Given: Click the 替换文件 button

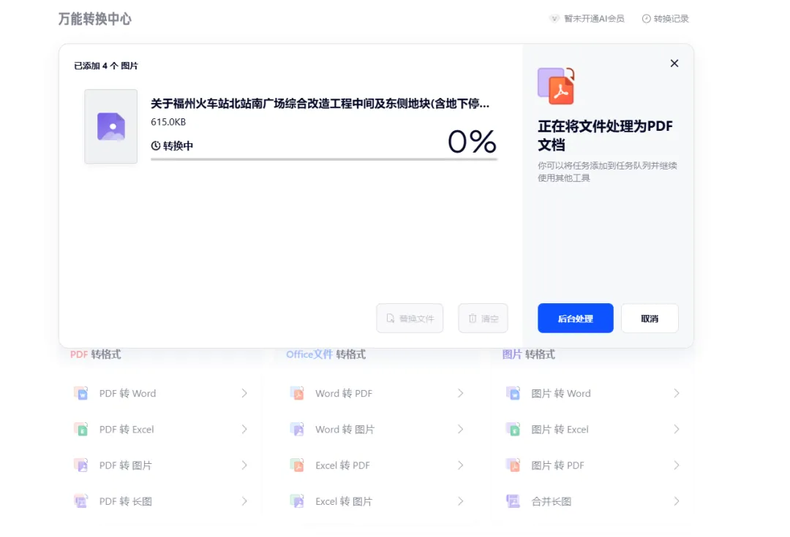Looking at the screenshot, I should pos(410,318).
